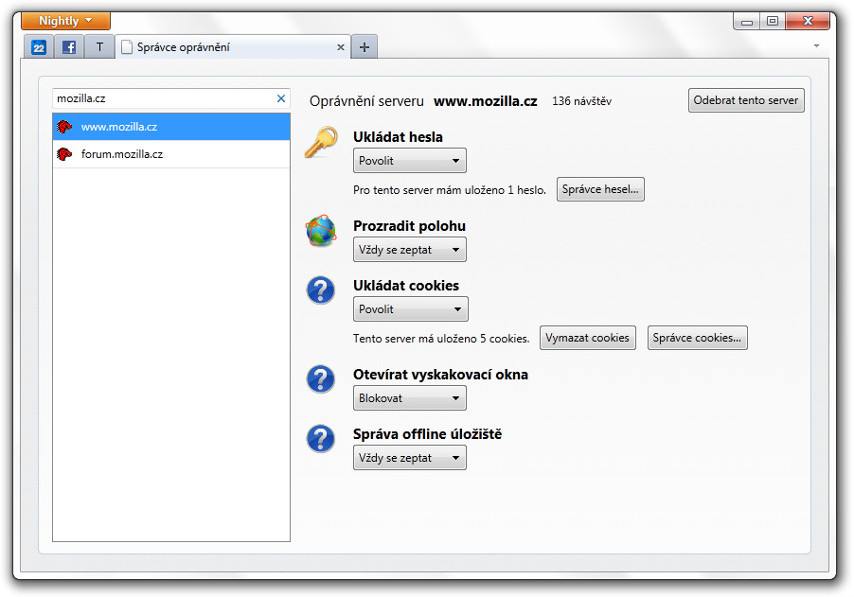Open the Prozradit polohu dropdown
The height and width of the screenshot is (597, 854).
tap(410, 250)
